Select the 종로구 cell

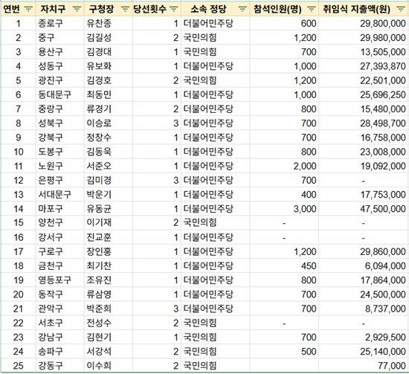click(60, 24)
